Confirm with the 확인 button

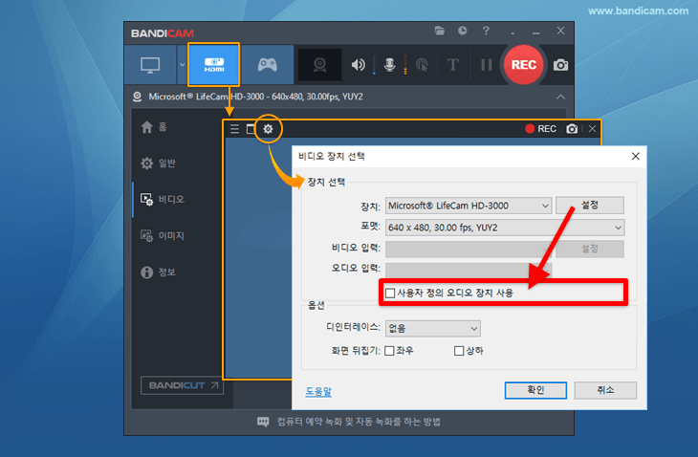pos(535,390)
